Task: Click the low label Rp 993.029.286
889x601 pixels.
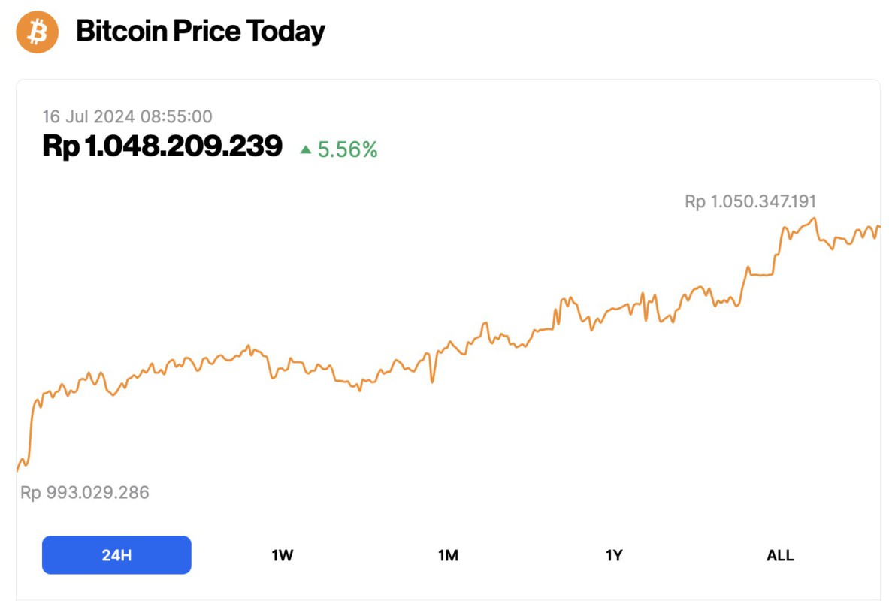Action: [x=84, y=493]
